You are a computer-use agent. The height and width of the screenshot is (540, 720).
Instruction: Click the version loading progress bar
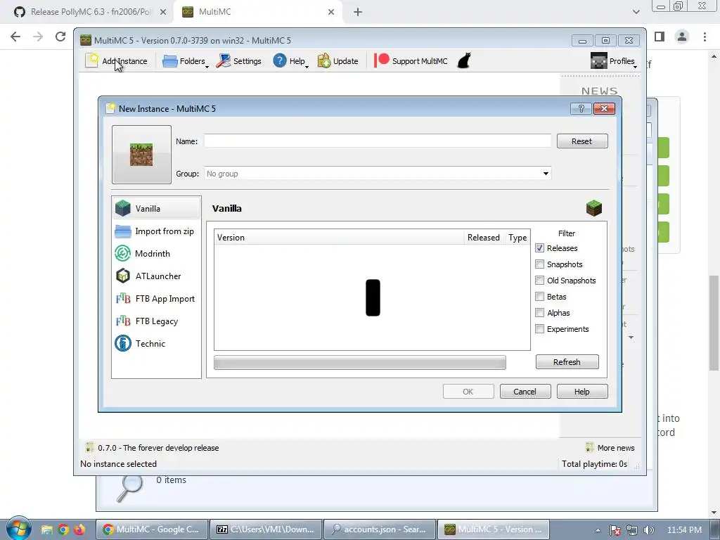(359, 362)
